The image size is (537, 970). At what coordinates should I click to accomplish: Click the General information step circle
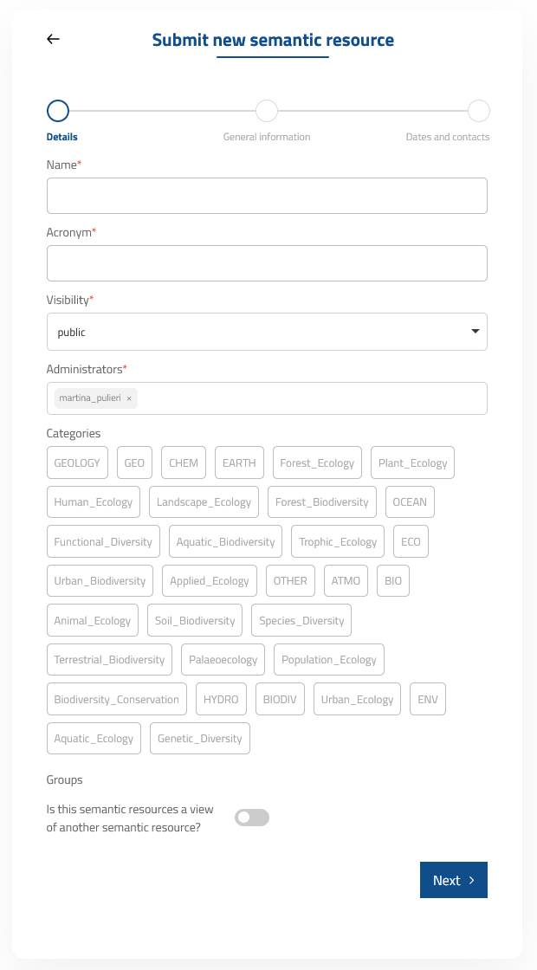[267, 111]
